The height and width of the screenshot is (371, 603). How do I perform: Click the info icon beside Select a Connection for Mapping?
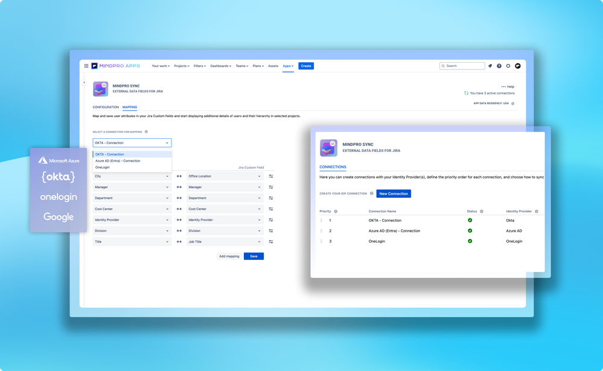click(146, 132)
